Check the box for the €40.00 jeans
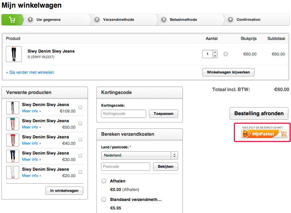The image size is (291, 213). pos(80,140)
